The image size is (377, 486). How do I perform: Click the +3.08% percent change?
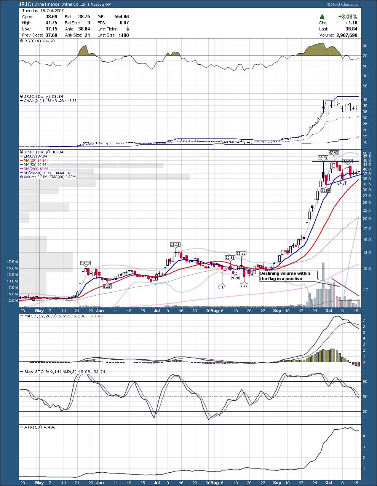(x=348, y=17)
